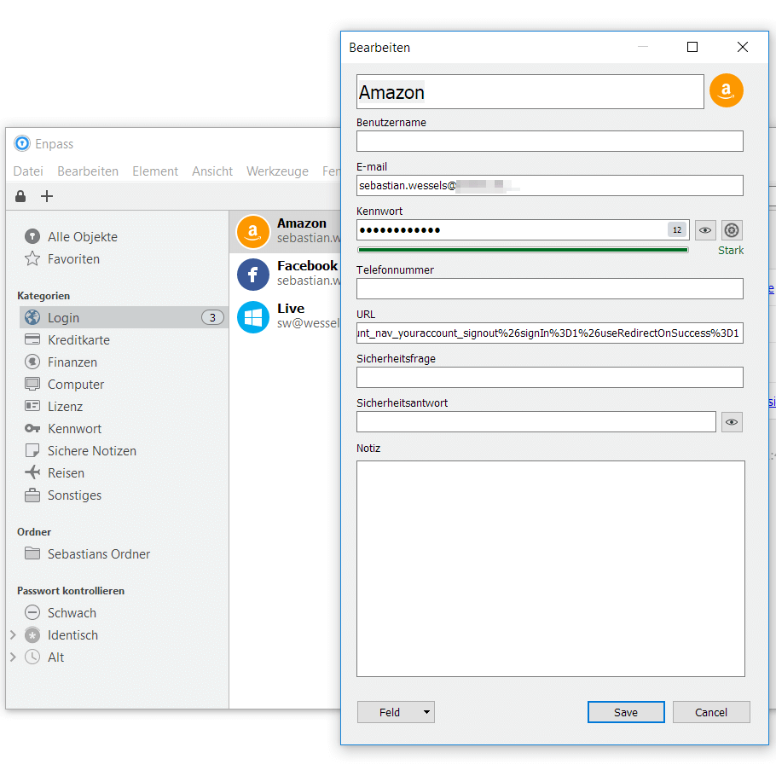Click the "Finanzen" category label

point(72,362)
